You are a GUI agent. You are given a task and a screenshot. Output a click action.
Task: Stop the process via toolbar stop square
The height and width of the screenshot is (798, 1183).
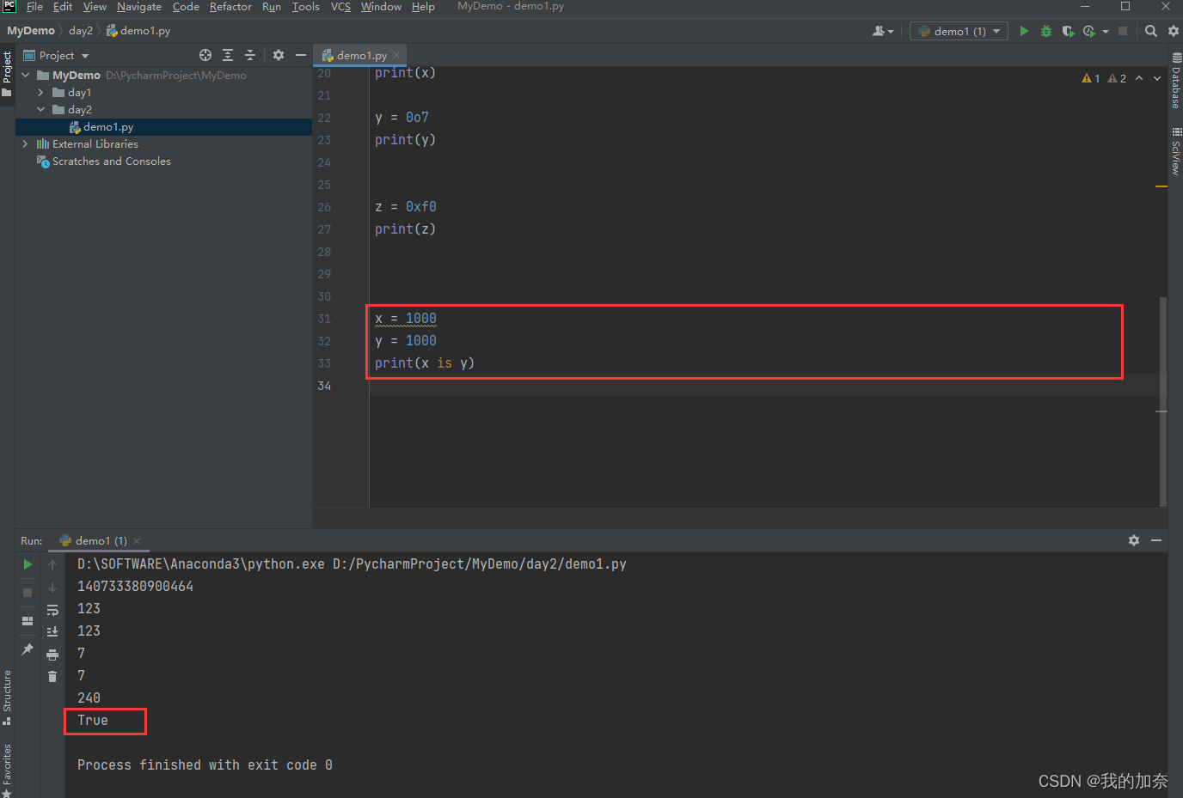pyautogui.click(x=1123, y=31)
